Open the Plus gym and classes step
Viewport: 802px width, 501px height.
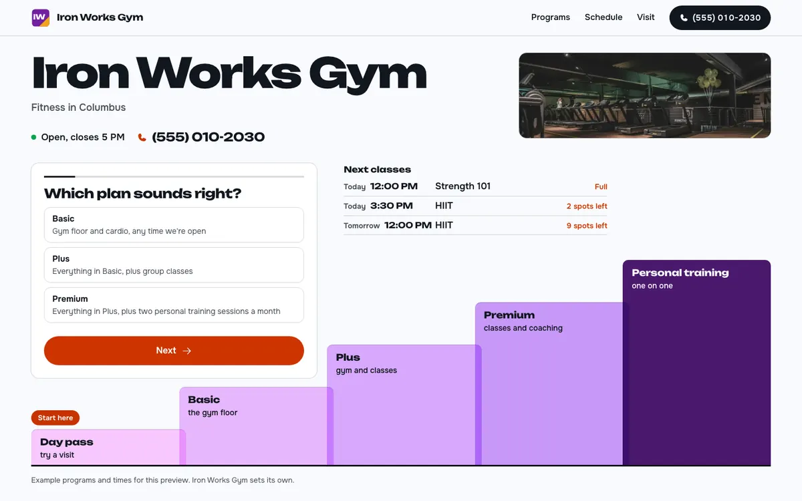click(x=404, y=405)
